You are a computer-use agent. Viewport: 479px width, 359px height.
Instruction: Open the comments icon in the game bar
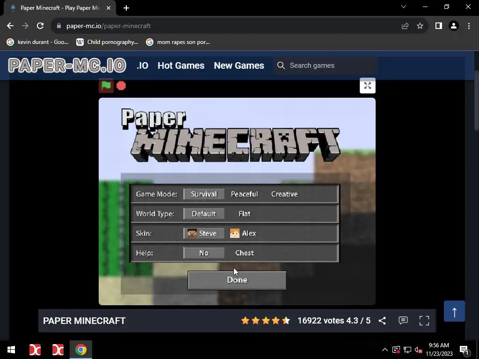click(x=403, y=321)
